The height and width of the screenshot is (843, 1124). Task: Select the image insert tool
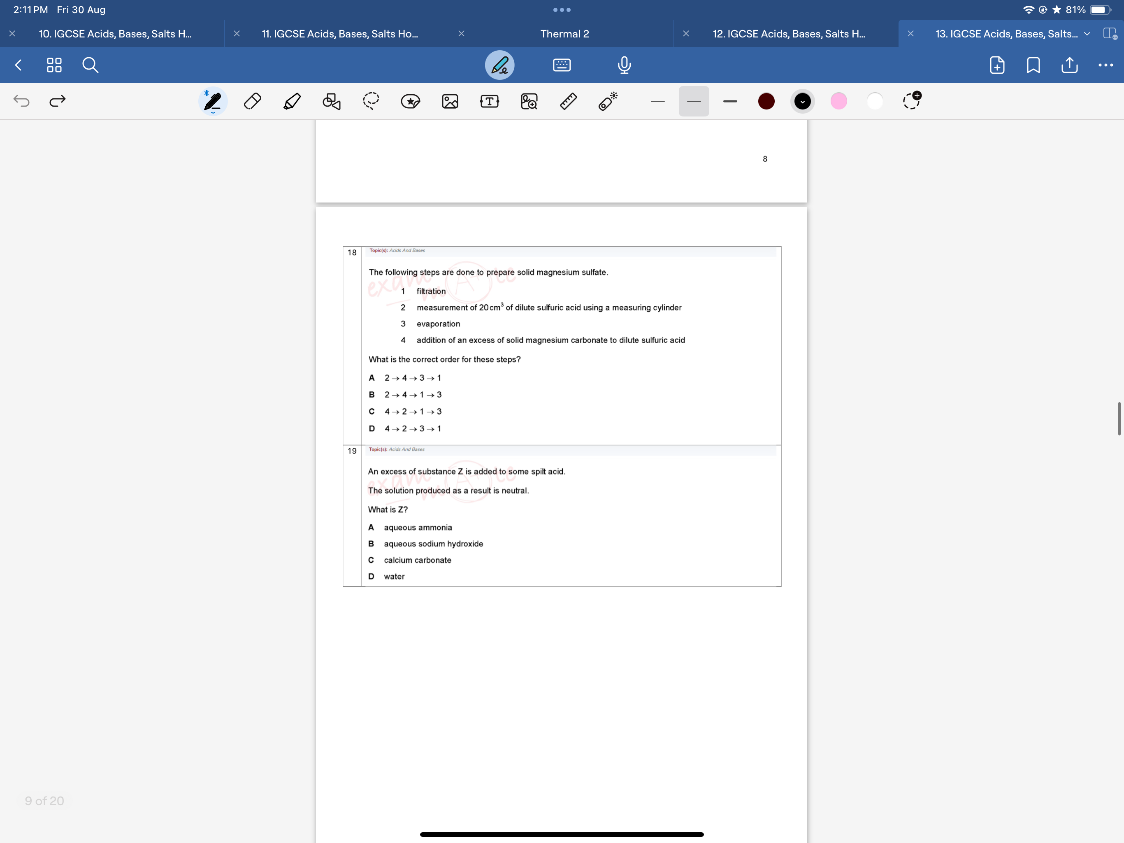(x=450, y=101)
